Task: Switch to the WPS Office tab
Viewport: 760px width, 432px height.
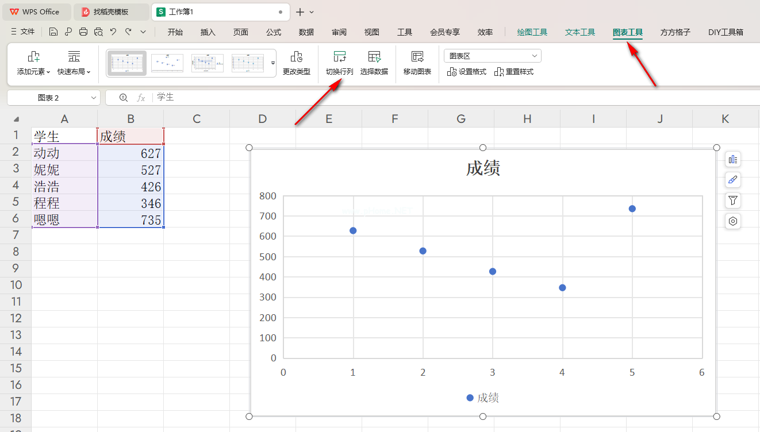Action: click(36, 11)
